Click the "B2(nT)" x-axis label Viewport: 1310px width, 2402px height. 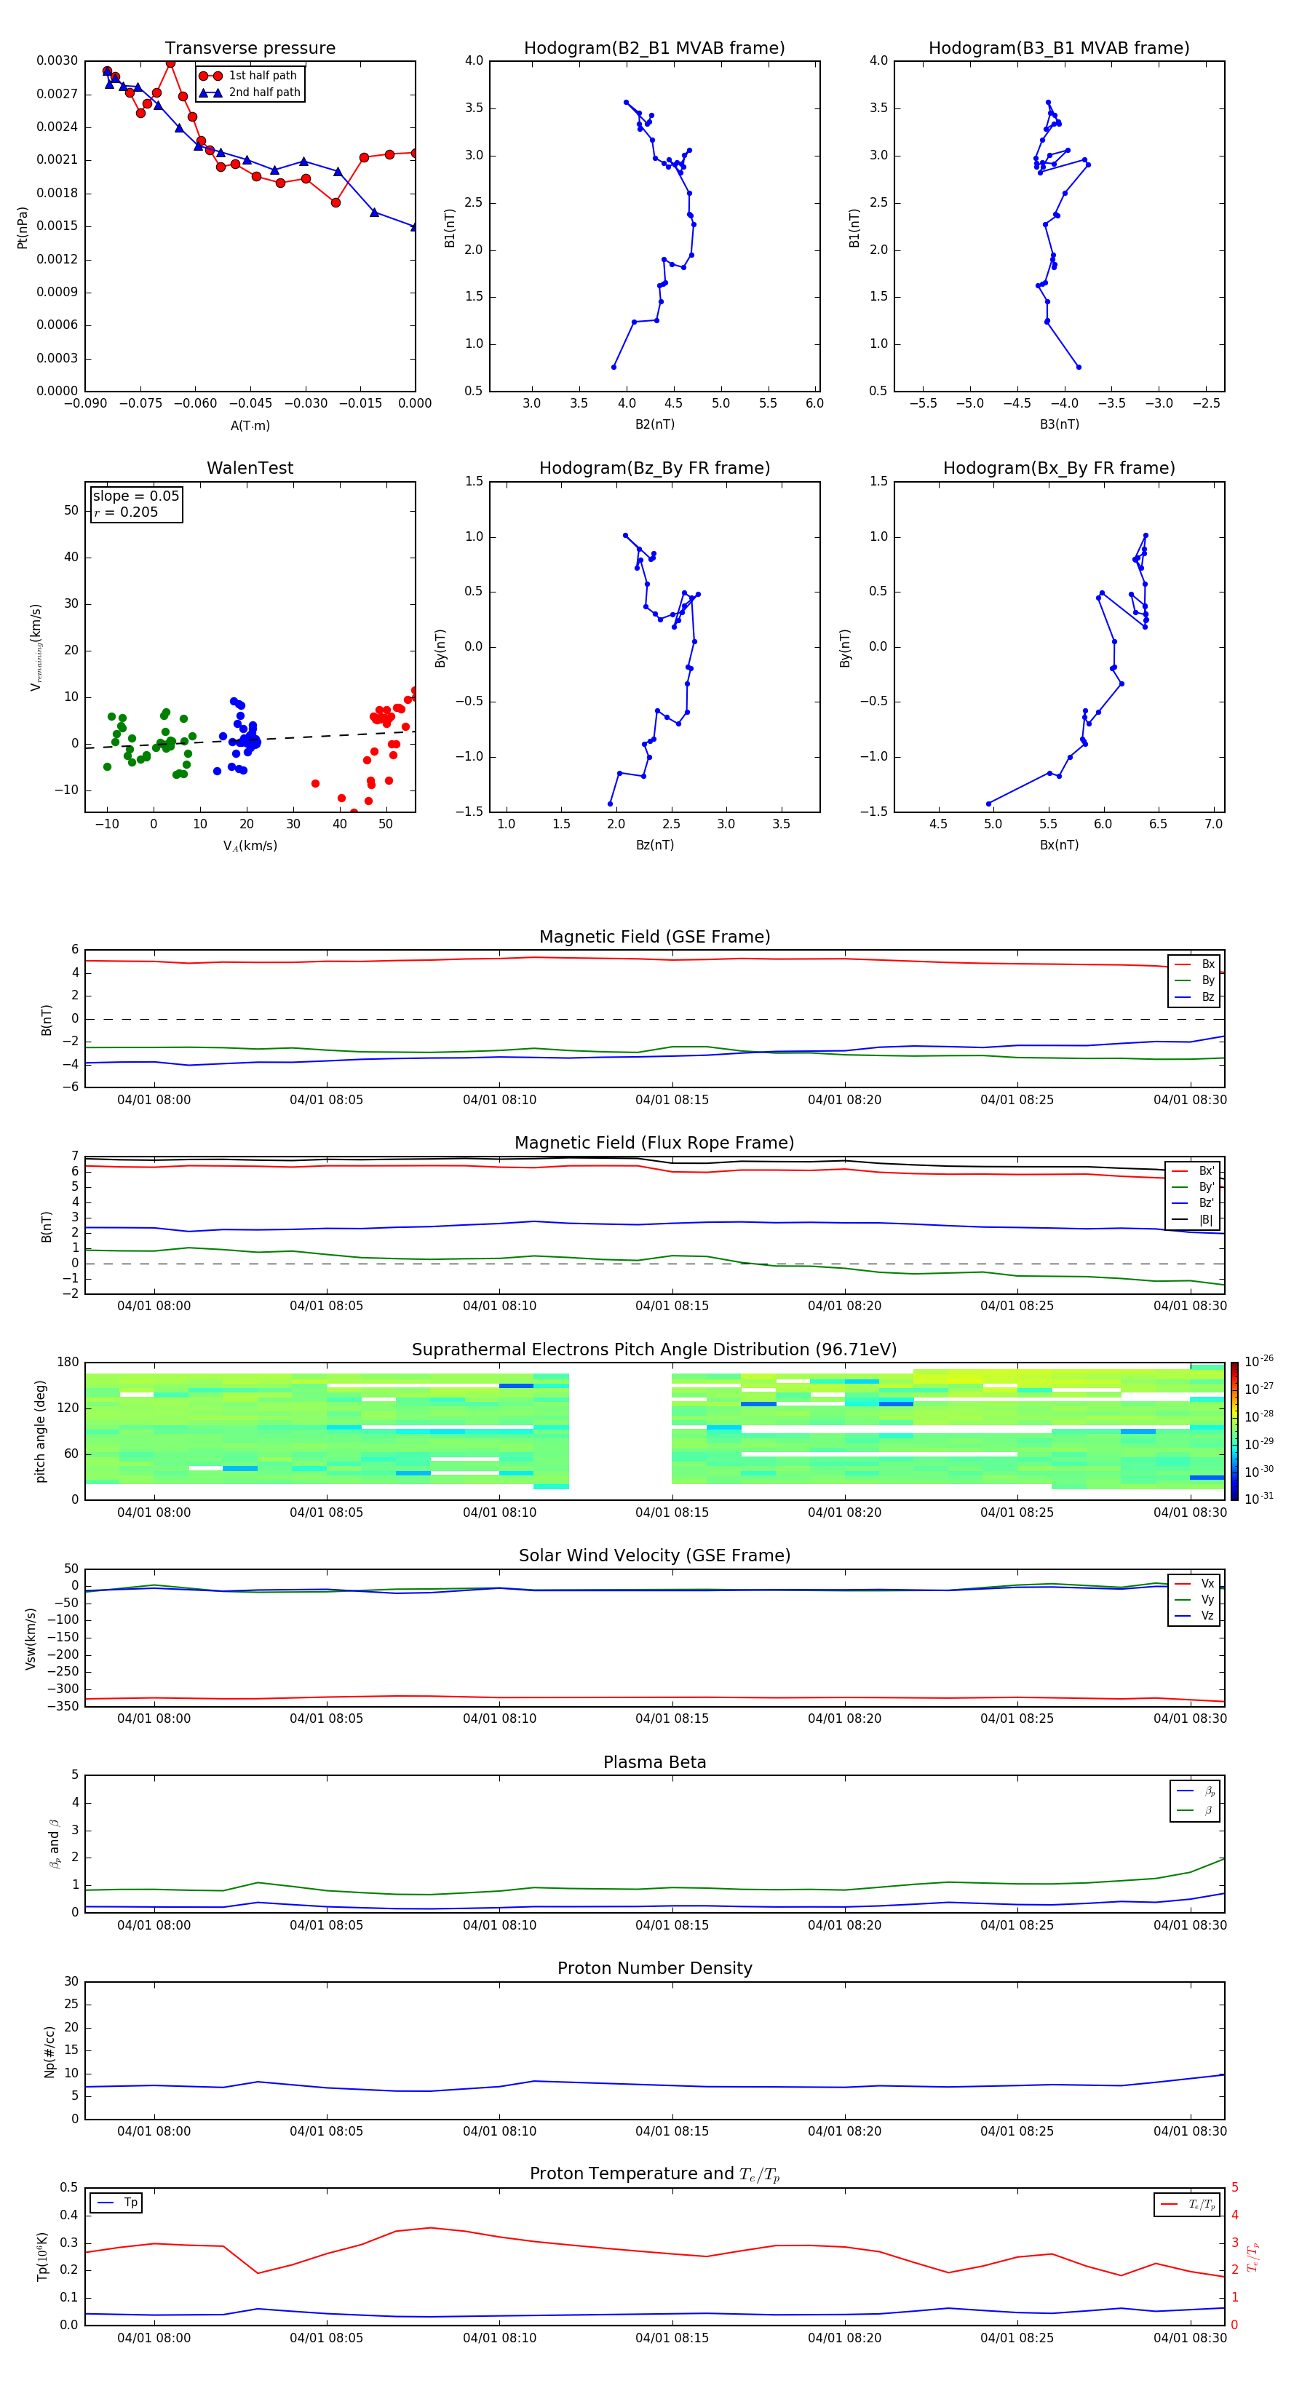[654, 424]
